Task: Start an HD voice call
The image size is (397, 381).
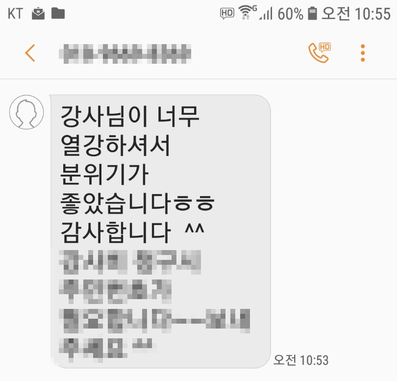Action: pos(319,52)
